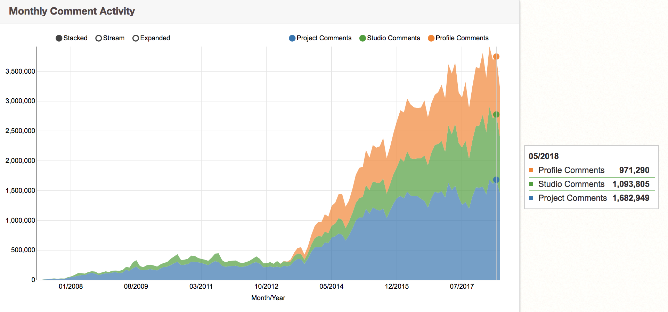Click the 05/2014 x-axis label
This screenshot has width=668, height=312.
click(x=332, y=286)
